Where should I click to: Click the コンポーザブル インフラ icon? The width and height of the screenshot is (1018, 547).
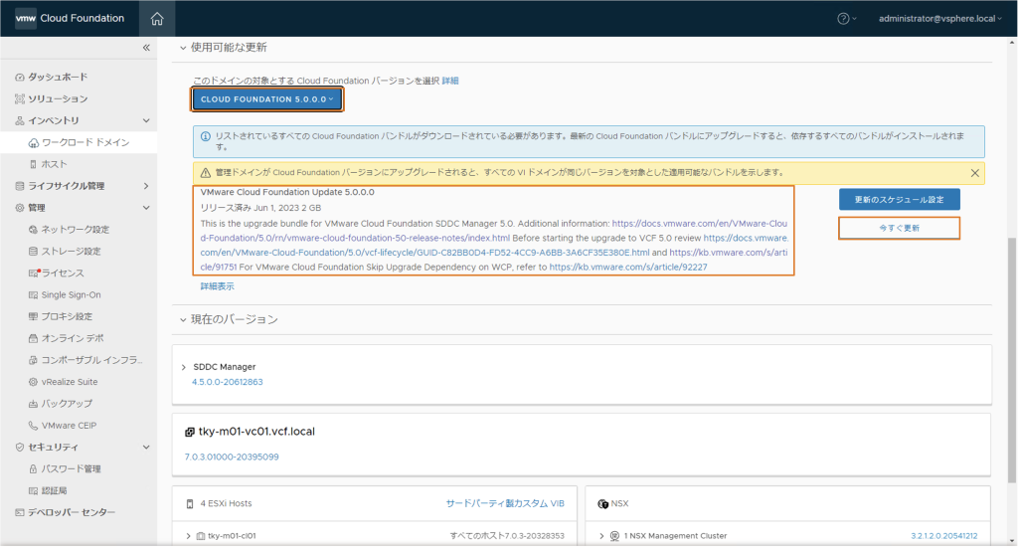click(x=33, y=360)
